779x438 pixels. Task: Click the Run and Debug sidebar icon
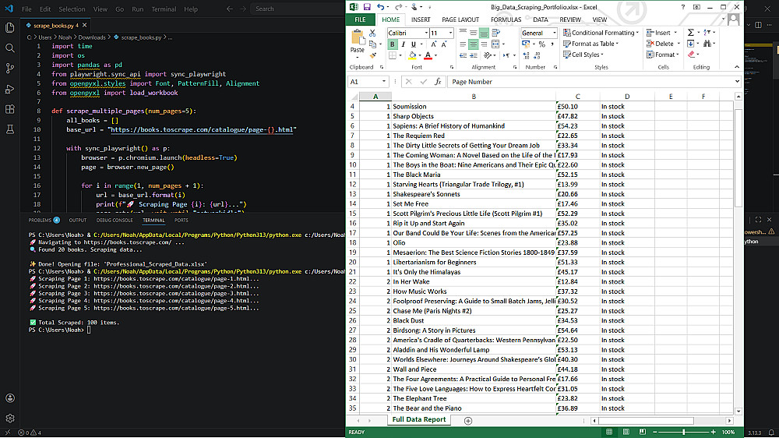pyautogui.click(x=10, y=89)
